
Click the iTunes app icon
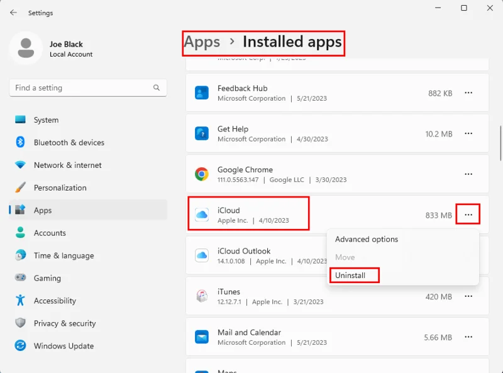pyautogui.click(x=202, y=296)
